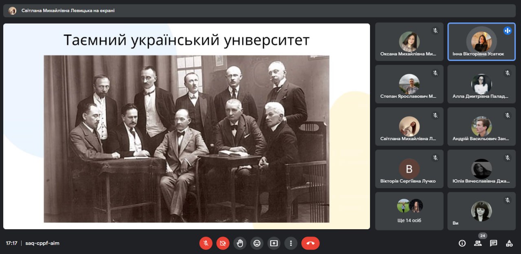Screen dimensions: 521x254
Task: Click the muted mic icon on Вікторія Сергіївна's tile
Action: tap(435, 157)
